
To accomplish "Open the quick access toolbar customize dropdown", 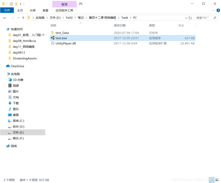I will tap(21, 4).
